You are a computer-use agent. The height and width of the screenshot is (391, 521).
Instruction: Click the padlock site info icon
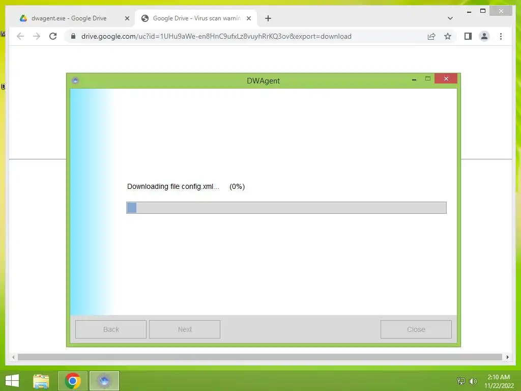pos(73,36)
